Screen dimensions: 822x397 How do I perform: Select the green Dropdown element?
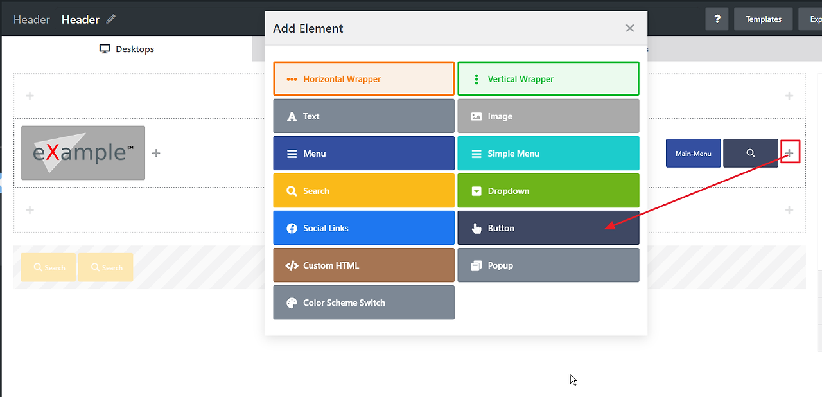tap(548, 191)
